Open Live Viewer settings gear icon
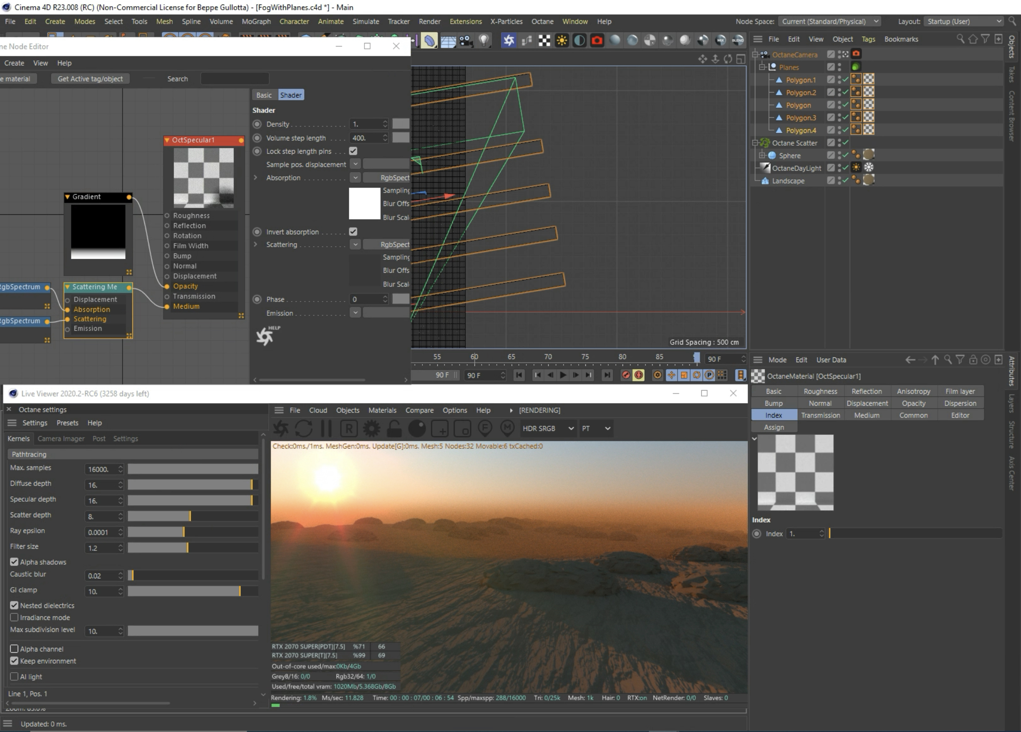Viewport: 1021px width, 732px height. click(x=371, y=428)
